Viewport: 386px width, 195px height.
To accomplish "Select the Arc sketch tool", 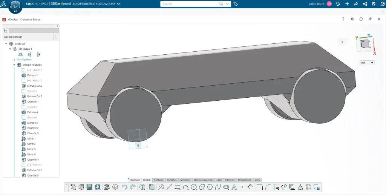I will [x=185, y=187].
